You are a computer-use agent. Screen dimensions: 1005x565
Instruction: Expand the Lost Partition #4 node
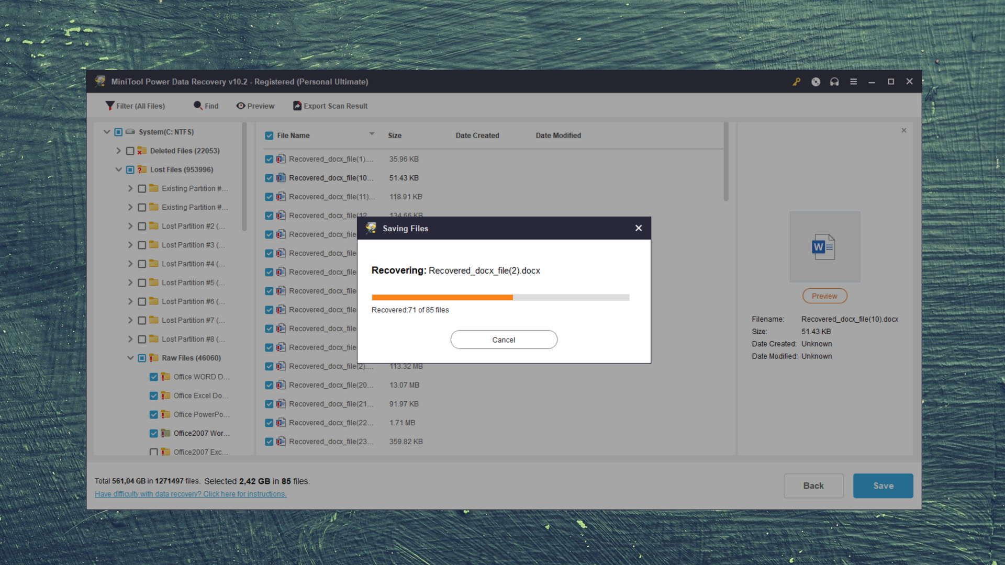point(130,264)
